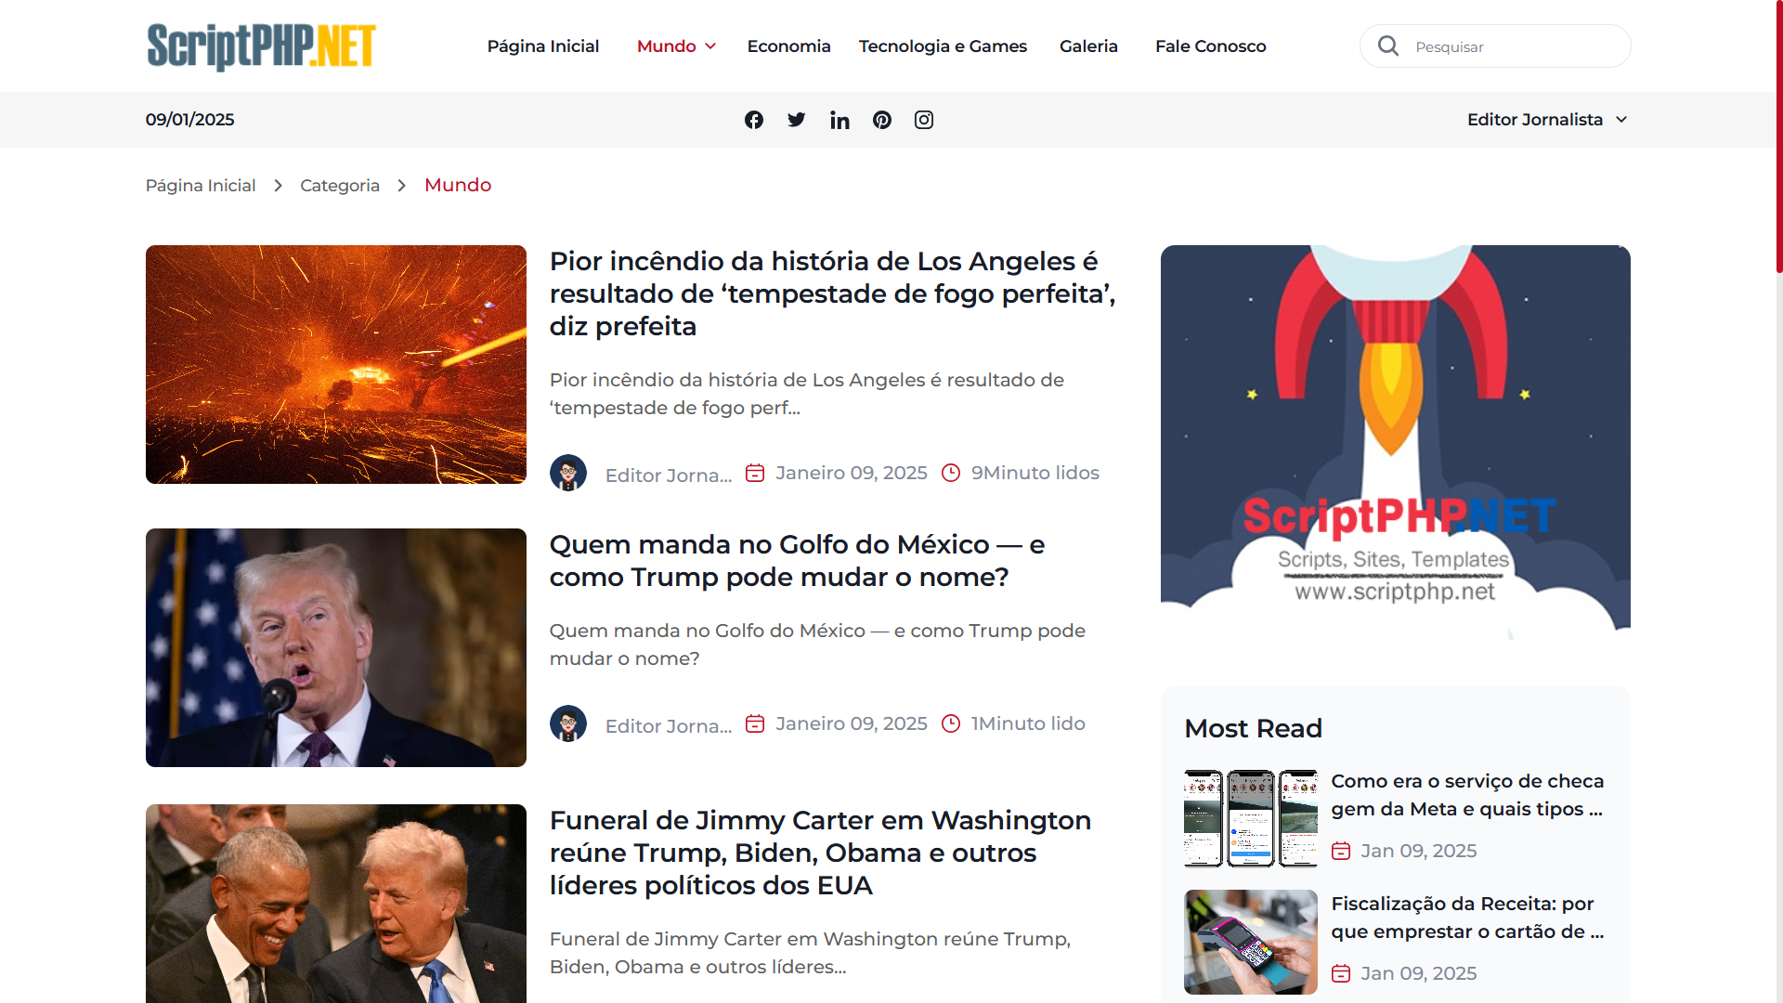Click author avatar on Los Angeles article
Image resolution: width=1783 pixels, height=1003 pixels.
point(568,473)
